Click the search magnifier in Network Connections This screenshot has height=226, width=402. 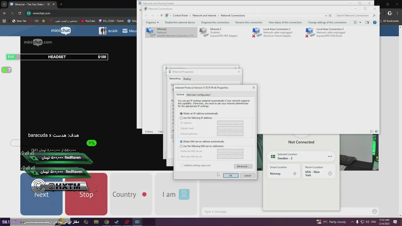(x=374, y=15)
